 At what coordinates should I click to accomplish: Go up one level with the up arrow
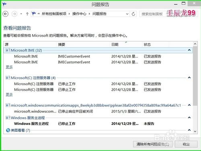tap(27, 14)
